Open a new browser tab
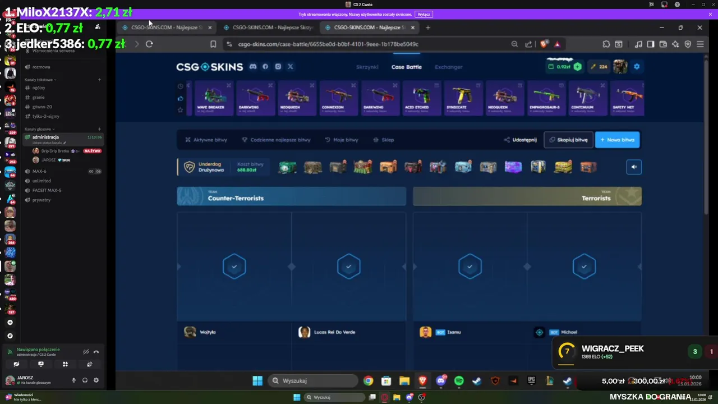Screen dimensions: 718x404 (428, 27)
